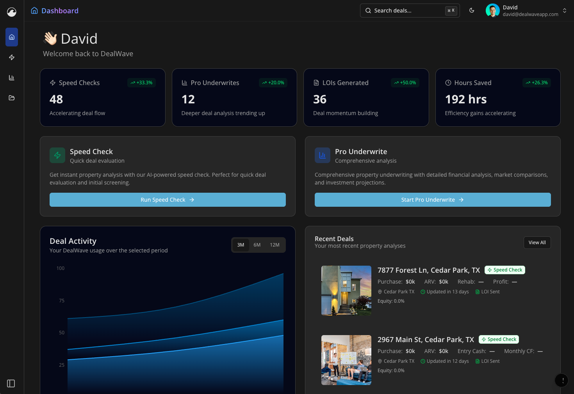Click the blue Pro Underwrite panel icon

(x=323, y=155)
